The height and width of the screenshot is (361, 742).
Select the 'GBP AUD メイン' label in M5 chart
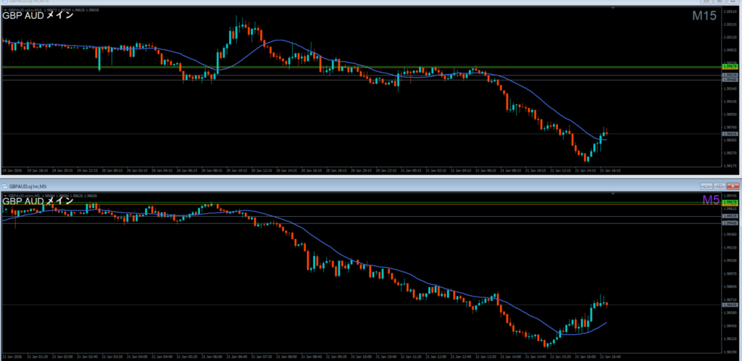pos(38,201)
